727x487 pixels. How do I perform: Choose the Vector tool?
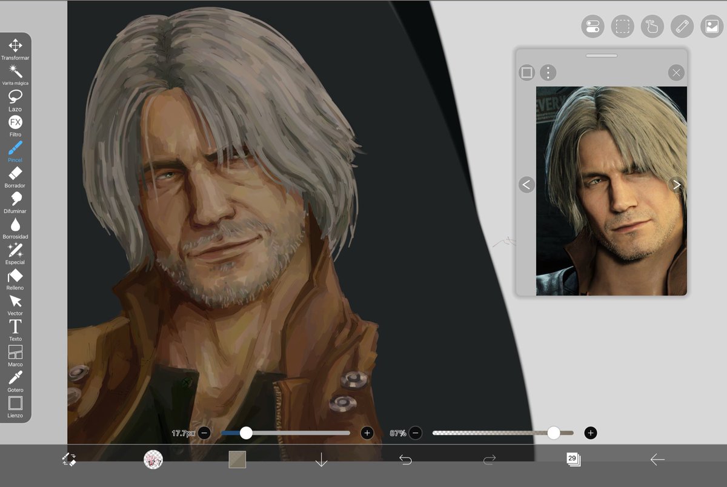pyautogui.click(x=15, y=305)
